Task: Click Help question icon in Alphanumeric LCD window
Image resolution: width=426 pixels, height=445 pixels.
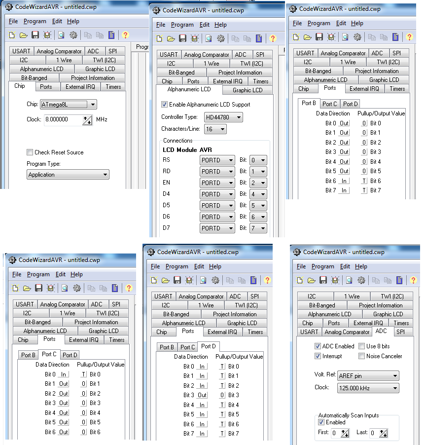Action: pos(273,38)
